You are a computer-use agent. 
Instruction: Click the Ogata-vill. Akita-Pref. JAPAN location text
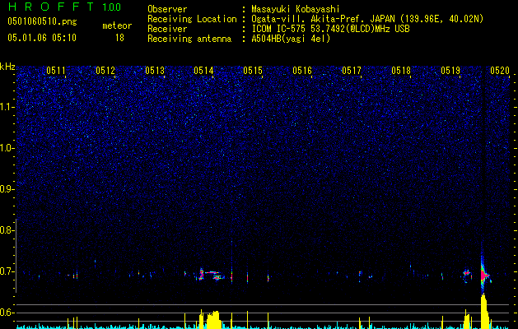367,19
